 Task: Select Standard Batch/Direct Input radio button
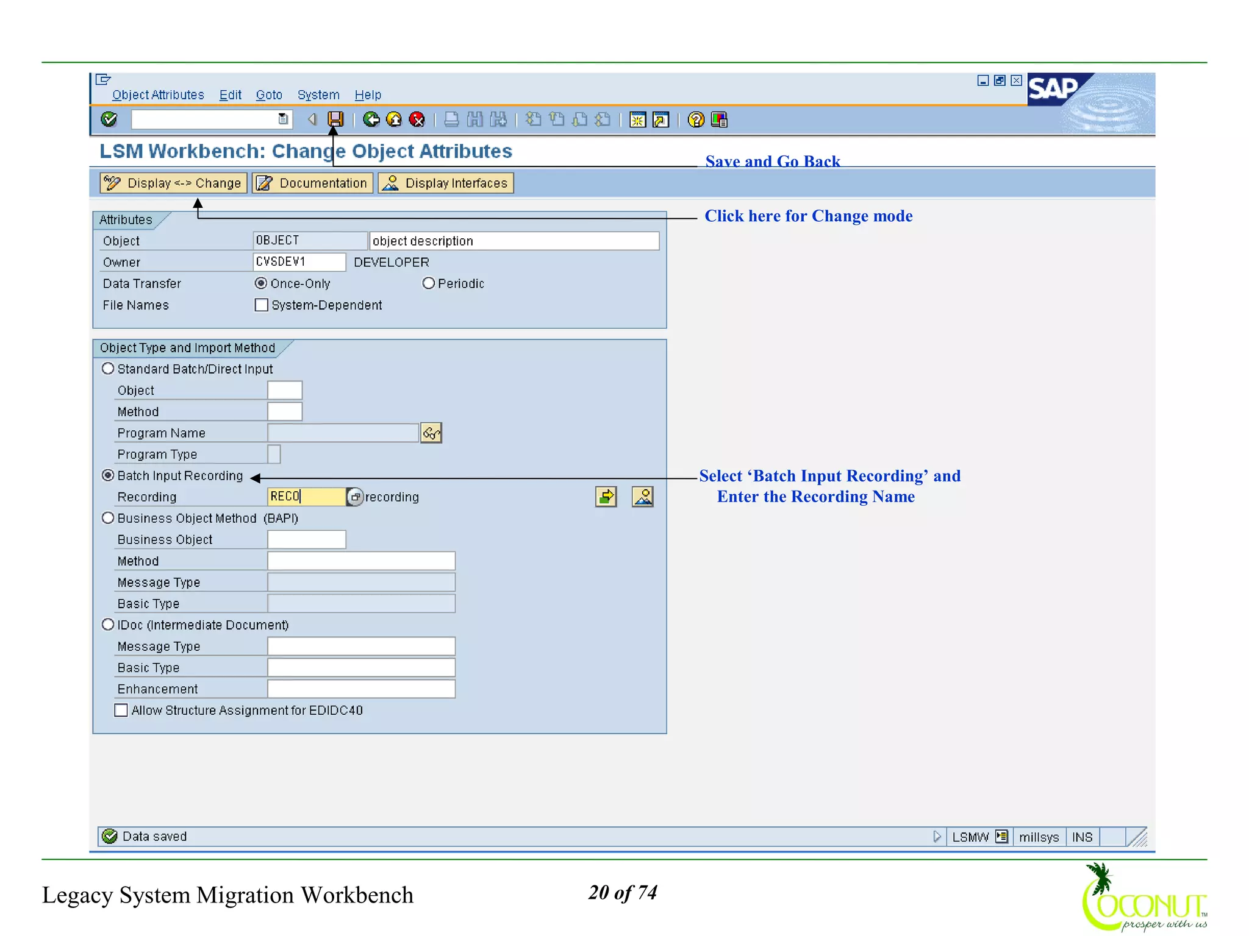click(x=108, y=369)
